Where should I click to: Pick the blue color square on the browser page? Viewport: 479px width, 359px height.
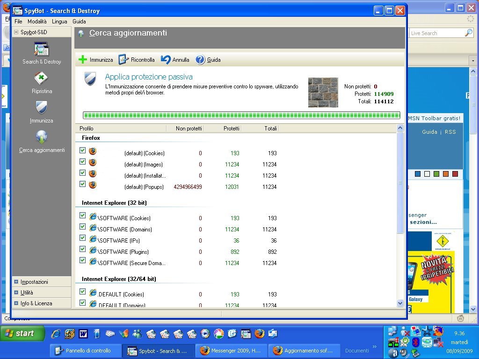pyautogui.click(x=418, y=174)
